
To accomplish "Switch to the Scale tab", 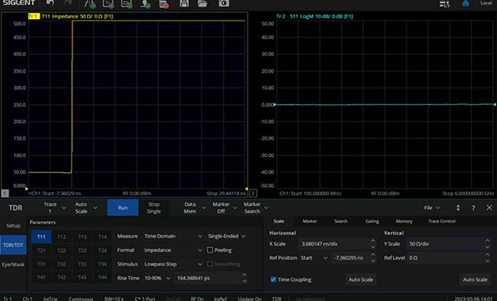I will (279, 222).
